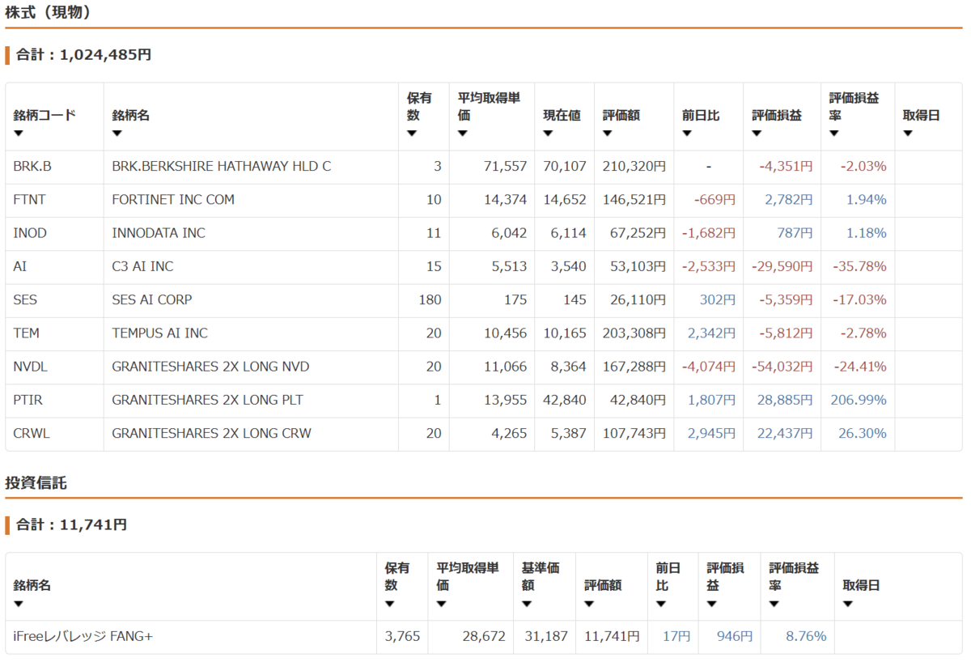Select the FTNT ticker code

tap(29, 199)
